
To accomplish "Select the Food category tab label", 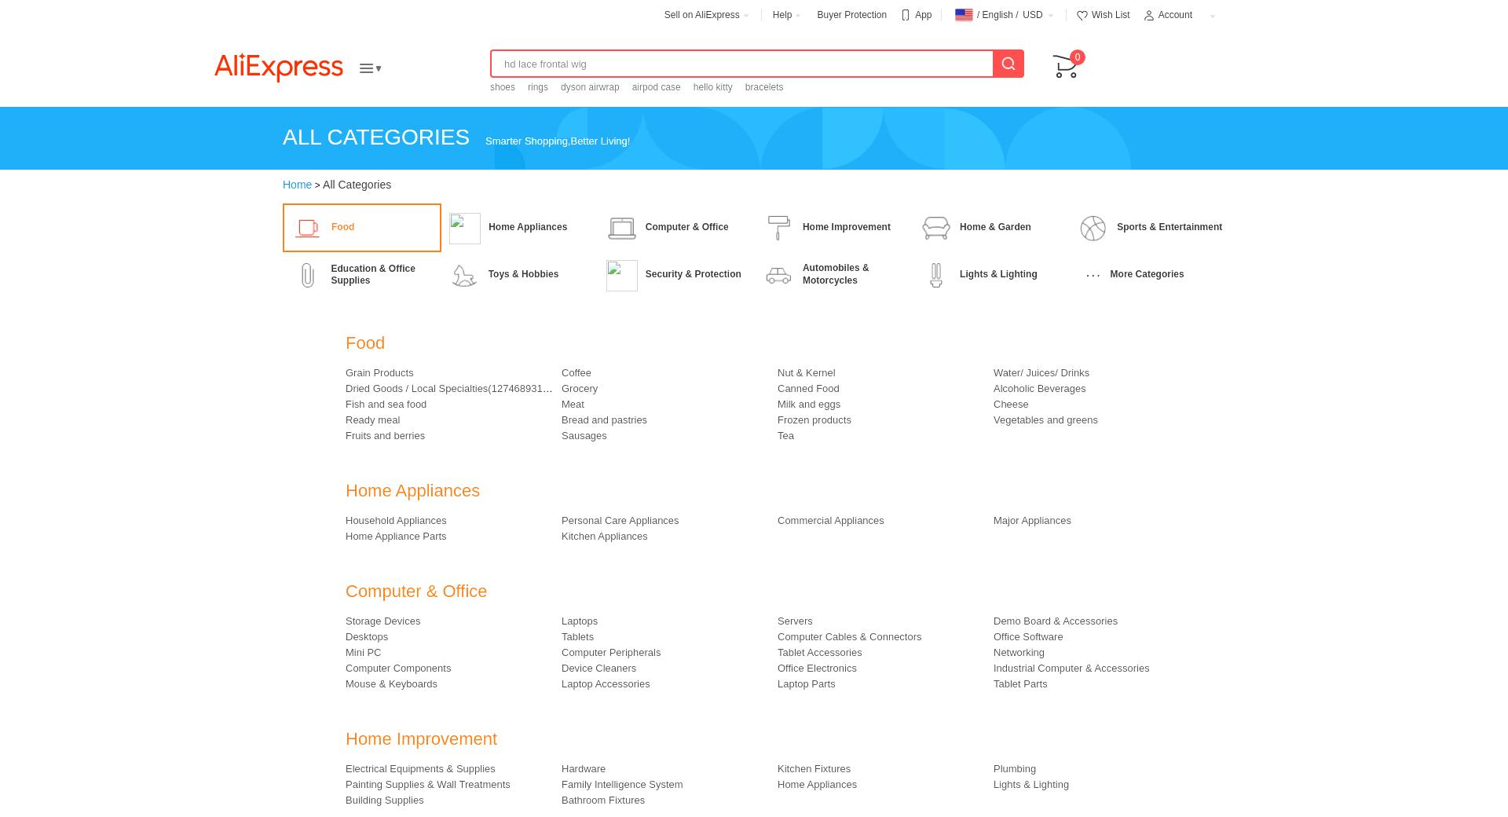I will click(x=342, y=227).
